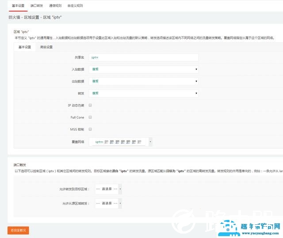Screen dimensions: 283x238
Task: Open the 通信规则 tab
Action: click(x=55, y=6)
